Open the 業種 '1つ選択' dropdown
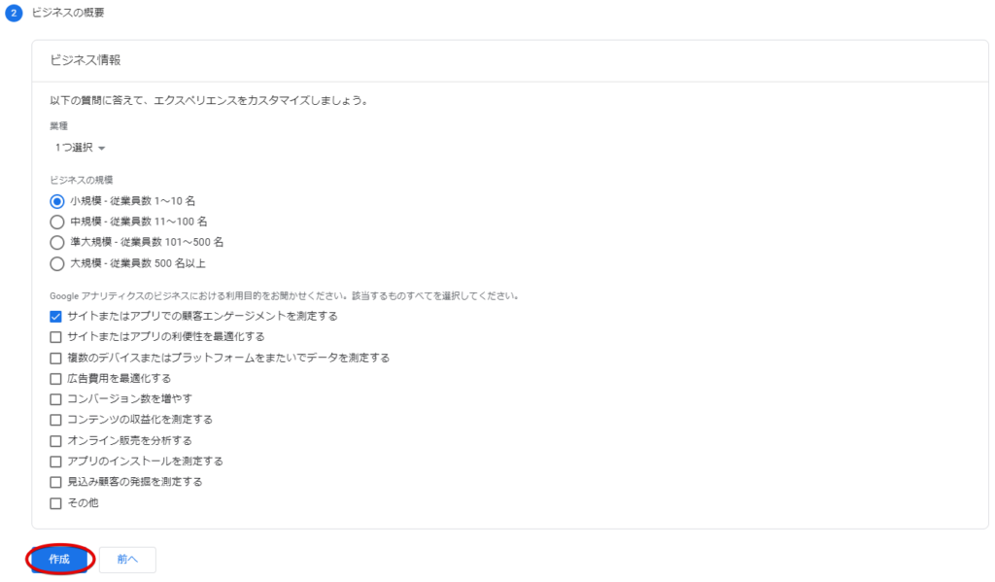The width and height of the screenshot is (995, 582). 80,148
